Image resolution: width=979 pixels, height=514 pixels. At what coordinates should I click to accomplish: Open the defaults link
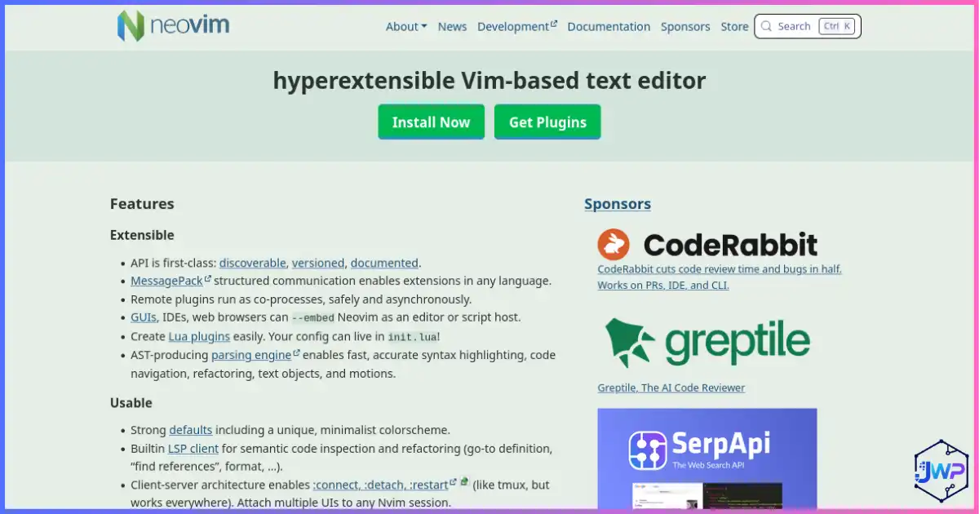(191, 430)
